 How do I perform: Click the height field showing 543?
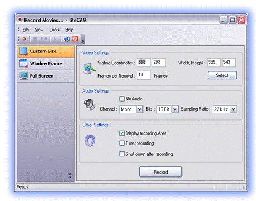point(229,63)
